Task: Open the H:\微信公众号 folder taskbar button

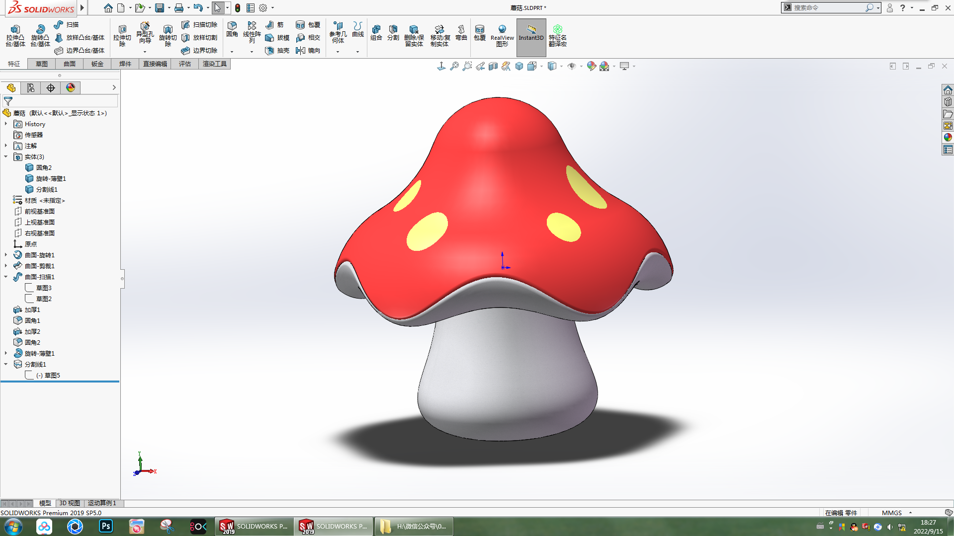Action: point(414,526)
